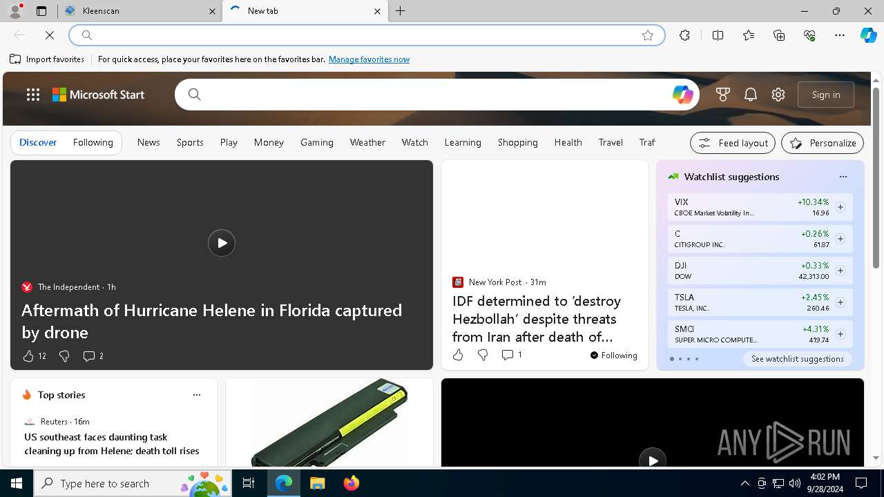
Task: Add TSLA to watchlist
Action: [840, 302]
